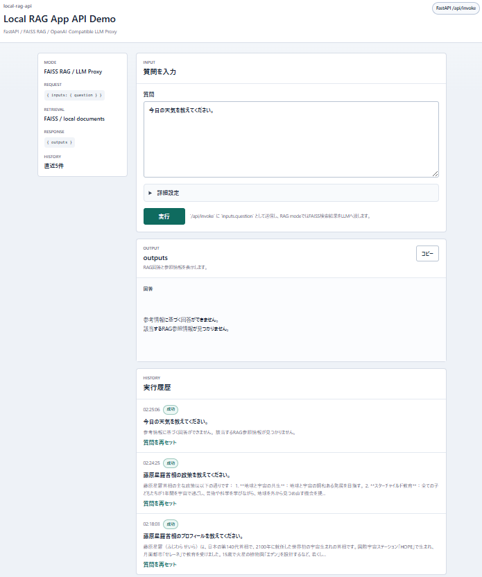The height and width of the screenshot is (577, 482).
Task: Click the 実行履歴 section heading
Action: pos(157,388)
